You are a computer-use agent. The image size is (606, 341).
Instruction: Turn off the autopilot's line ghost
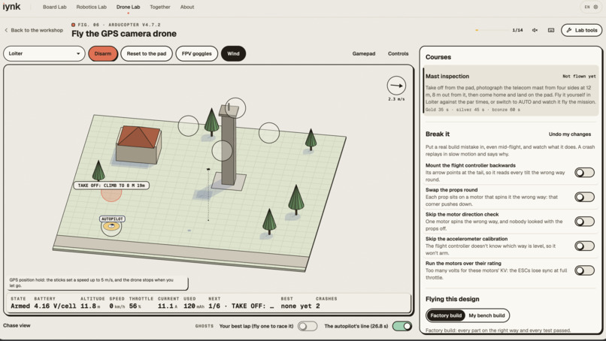coord(402,326)
